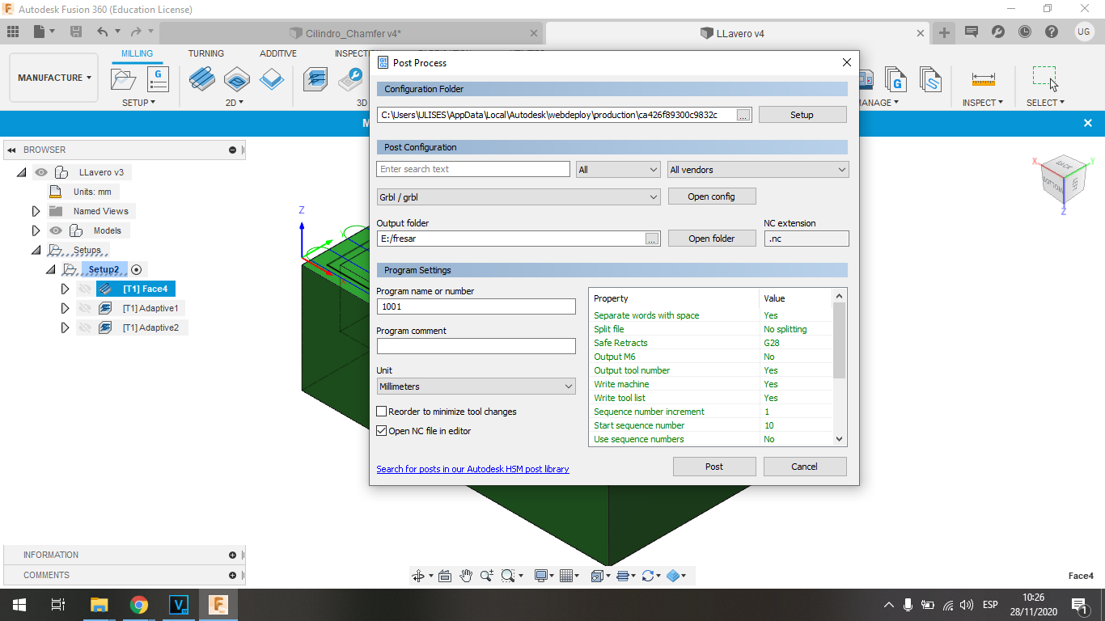
Task: Click the Cancel button in Post Process
Action: click(x=805, y=467)
